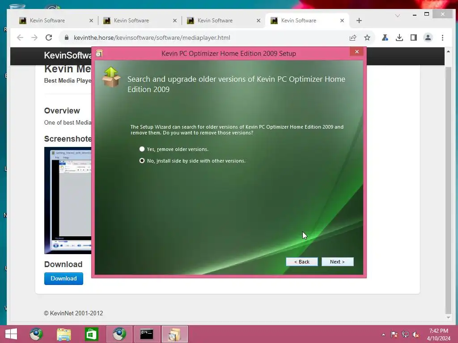Open File Explorer from taskbar
Image resolution: width=458 pixels, height=343 pixels.
(x=64, y=334)
